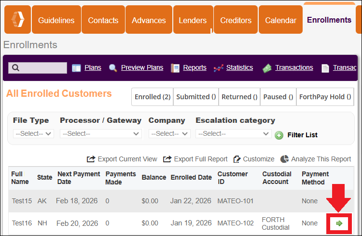
Task: Click the enrollment search field
Action: point(38,68)
